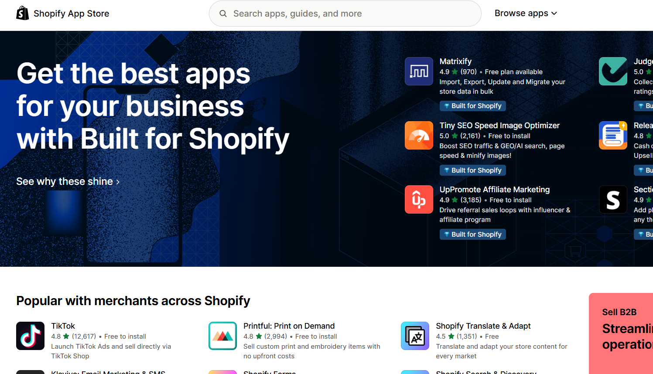Open the TikTok app title
The width and height of the screenshot is (653, 374).
click(63, 326)
